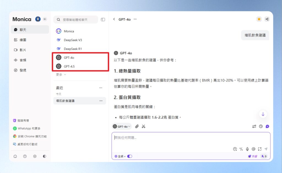This screenshot has width=282, height=173.
Task: Open the three-dot menu beside GPT-4o title
Action: [135, 19]
